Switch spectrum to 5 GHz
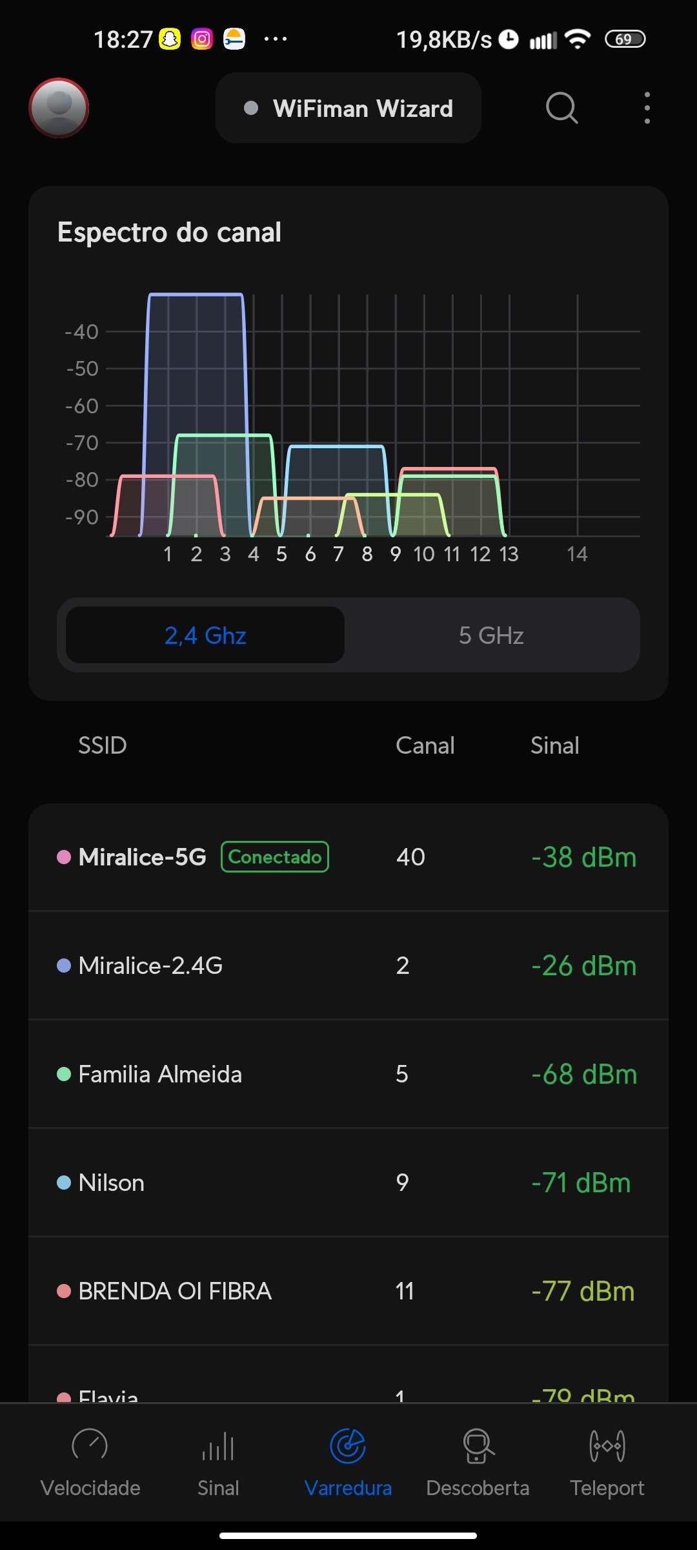This screenshot has width=697, height=1550. 491,635
